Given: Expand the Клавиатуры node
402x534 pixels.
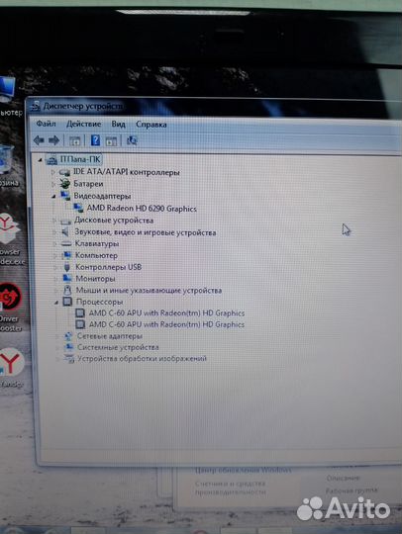Looking at the screenshot, I should pyautogui.click(x=54, y=244).
